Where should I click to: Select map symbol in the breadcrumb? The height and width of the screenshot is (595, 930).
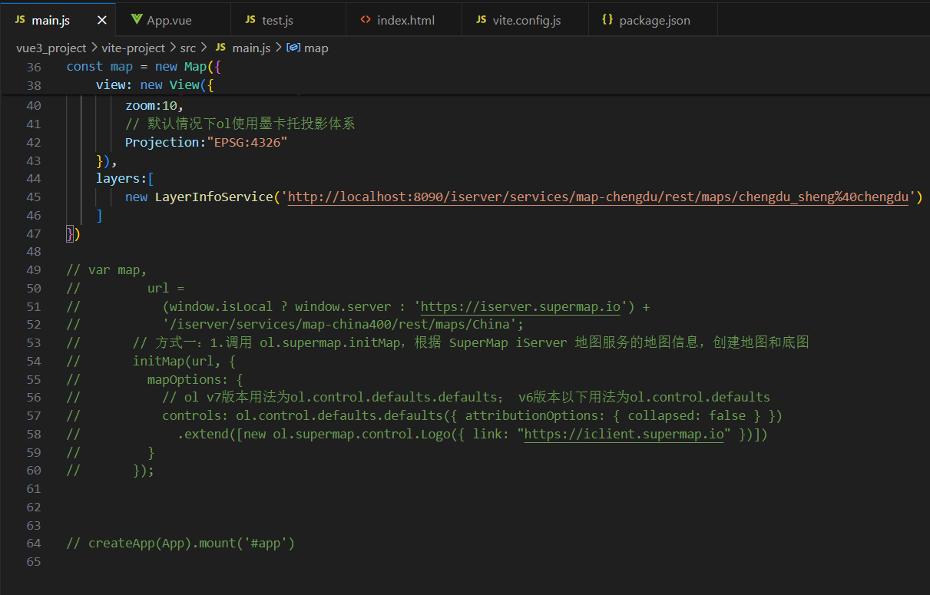point(316,48)
